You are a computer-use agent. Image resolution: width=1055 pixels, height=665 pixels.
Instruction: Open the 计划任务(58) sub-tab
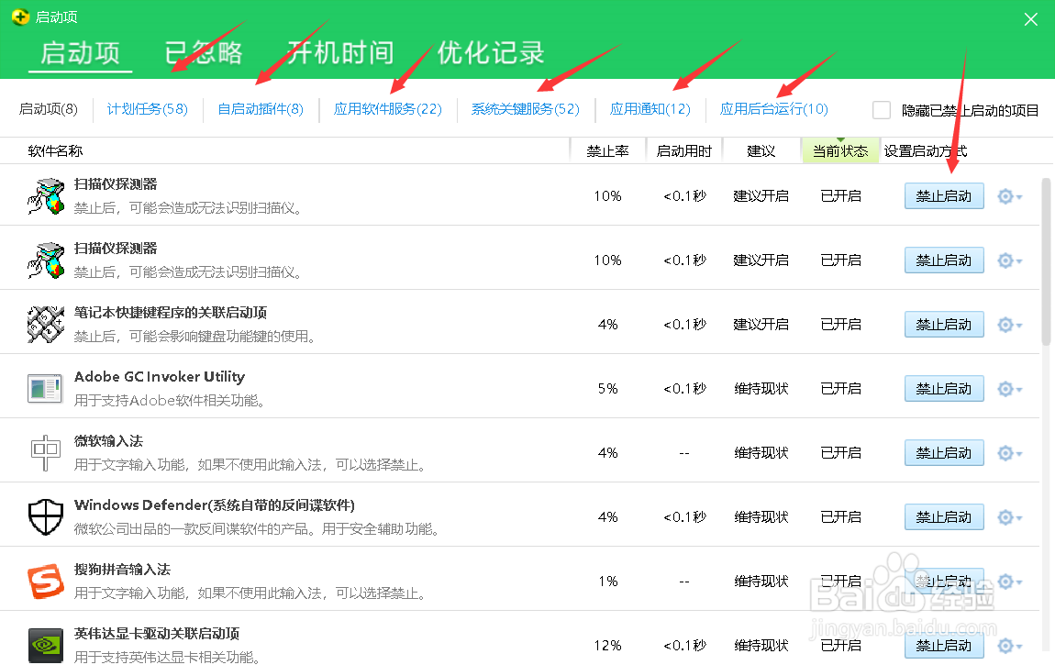coord(148,109)
